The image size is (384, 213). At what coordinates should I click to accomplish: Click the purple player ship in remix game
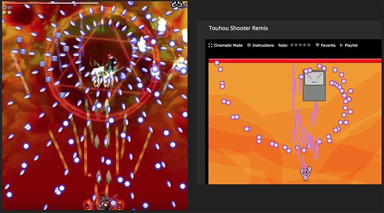[x=306, y=173]
